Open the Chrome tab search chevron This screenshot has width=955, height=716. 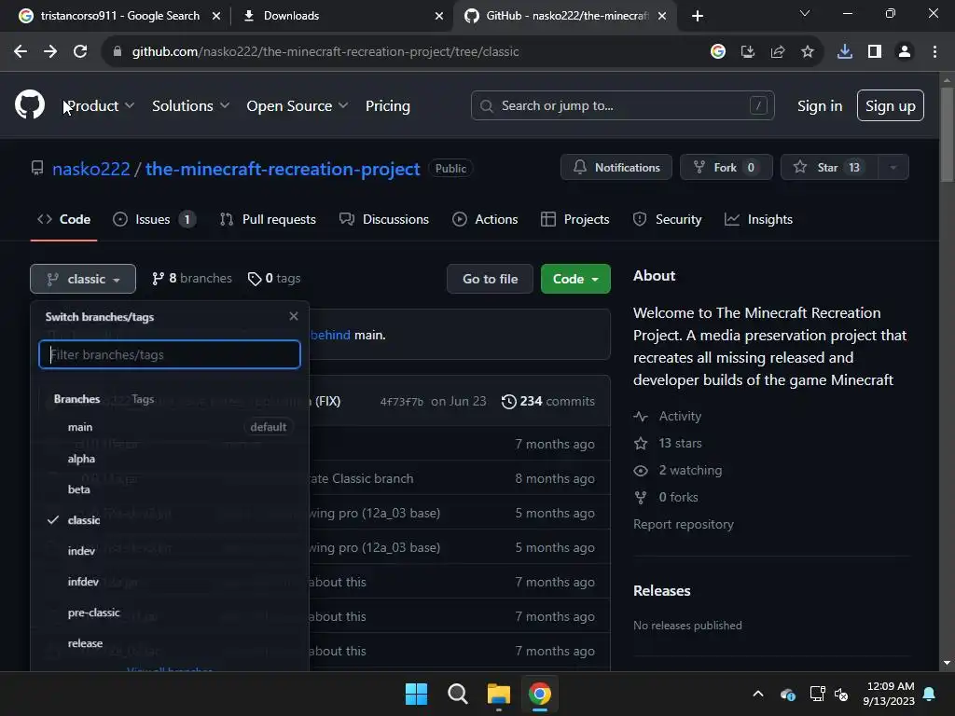pos(805,13)
